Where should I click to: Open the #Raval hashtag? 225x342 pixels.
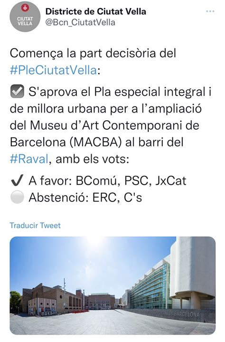point(29,159)
